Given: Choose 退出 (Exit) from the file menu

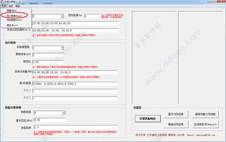Looking at the screenshot, I should pos(12,25).
